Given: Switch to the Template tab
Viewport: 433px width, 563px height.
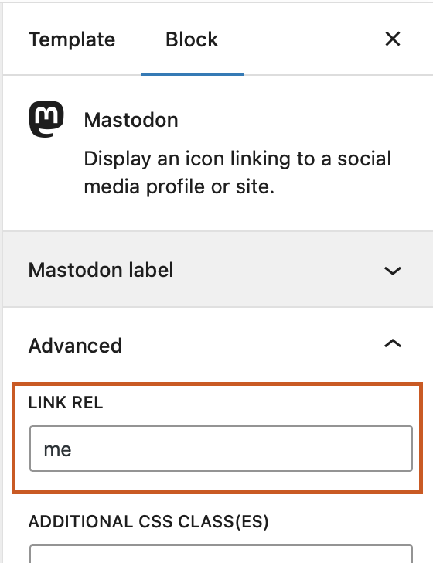Looking at the screenshot, I should pos(72,39).
